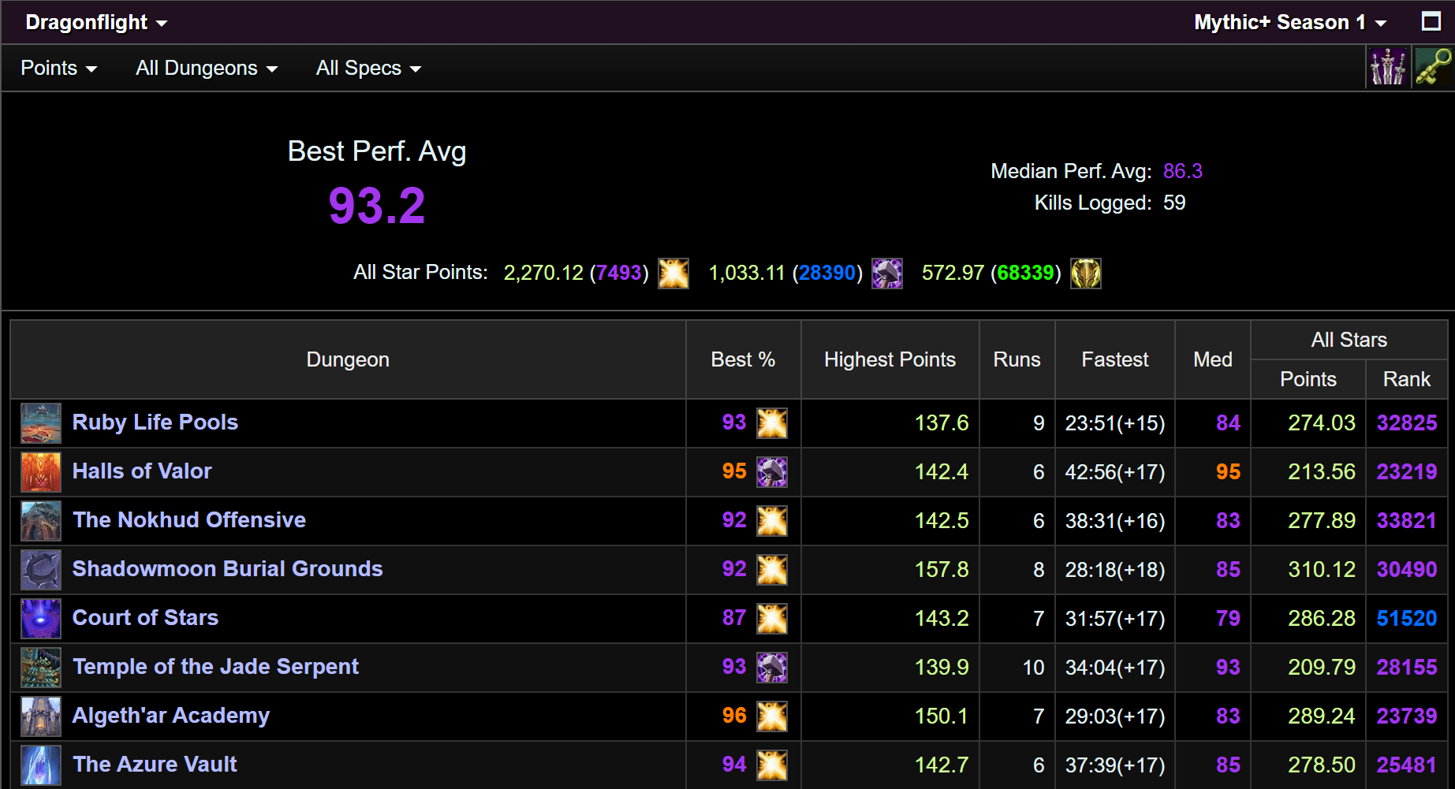Image resolution: width=1455 pixels, height=789 pixels.
Task: Open the All Specs menu
Action: tap(368, 69)
